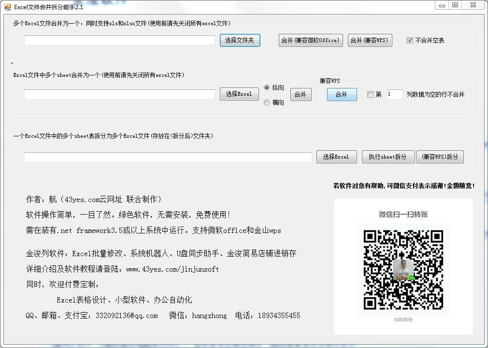Image resolution: width=488 pixels, height=348 pixels.
Task: Uncheck the 不合并空表 checkbox
Action: (x=410, y=41)
